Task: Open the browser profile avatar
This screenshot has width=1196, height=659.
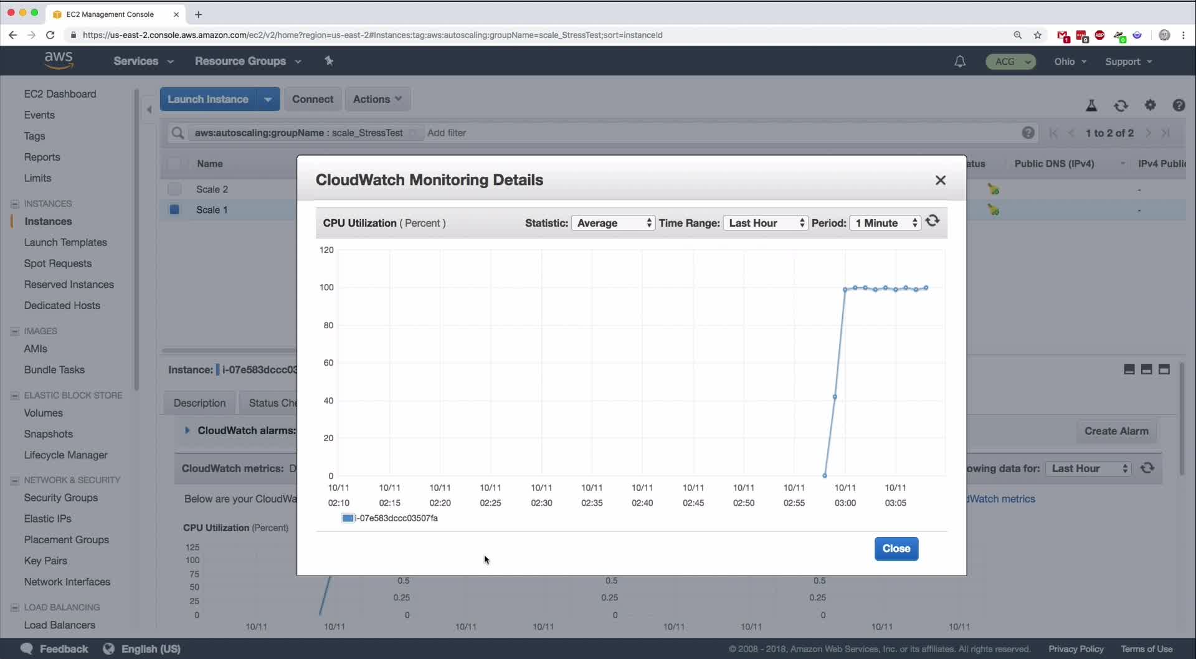Action: click(x=1164, y=35)
